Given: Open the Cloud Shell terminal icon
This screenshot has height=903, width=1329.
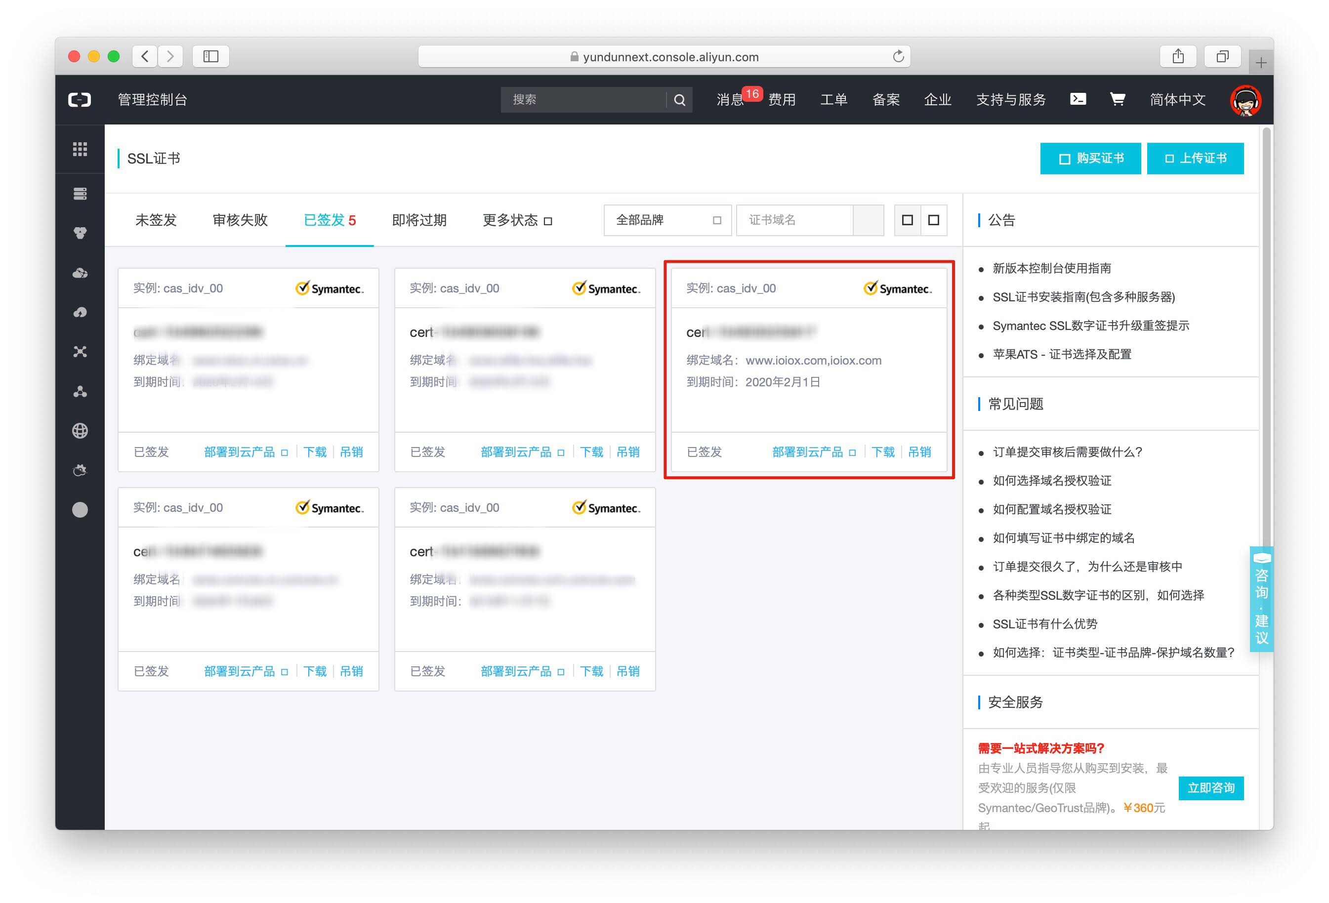Looking at the screenshot, I should tap(1078, 99).
